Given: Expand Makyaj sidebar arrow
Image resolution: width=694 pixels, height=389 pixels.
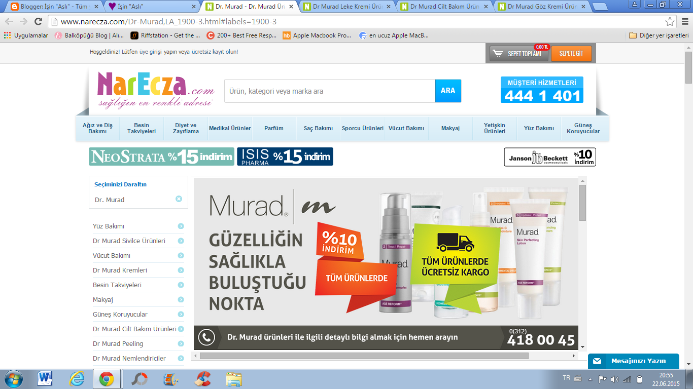Looking at the screenshot, I should pos(181,300).
